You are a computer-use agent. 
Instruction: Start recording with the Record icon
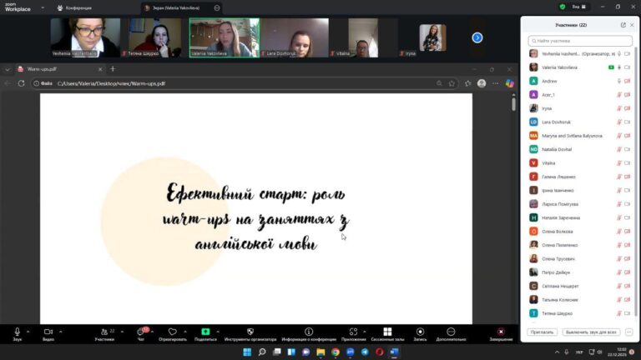[x=420, y=332]
